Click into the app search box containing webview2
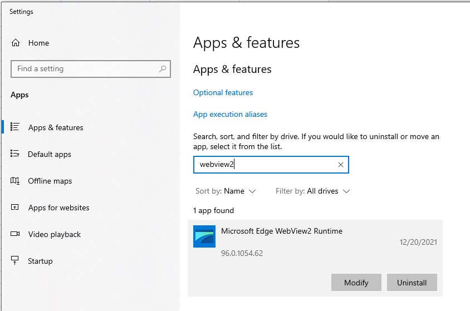The height and width of the screenshot is (311, 470). pyautogui.click(x=271, y=165)
